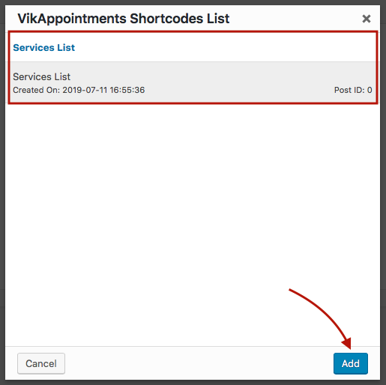
Task: Close the VikAppointments Shortcodes List dialog
Action: pyautogui.click(x=367, y=19)
